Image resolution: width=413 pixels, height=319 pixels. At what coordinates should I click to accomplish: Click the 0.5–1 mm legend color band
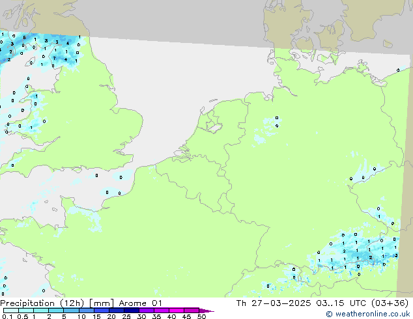click(26, 311)
